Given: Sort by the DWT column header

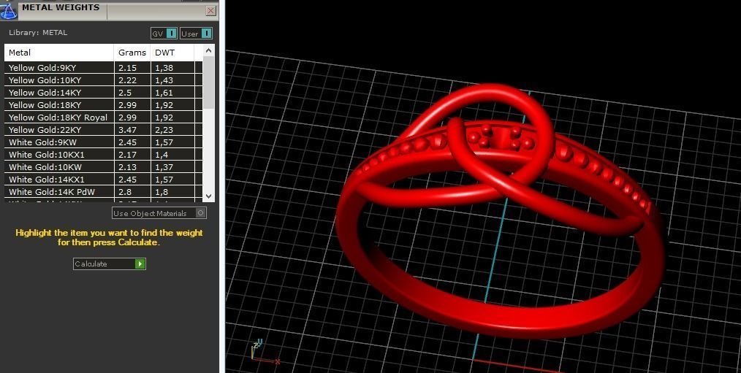Looking at the screenshot, I should coord(172,53).
